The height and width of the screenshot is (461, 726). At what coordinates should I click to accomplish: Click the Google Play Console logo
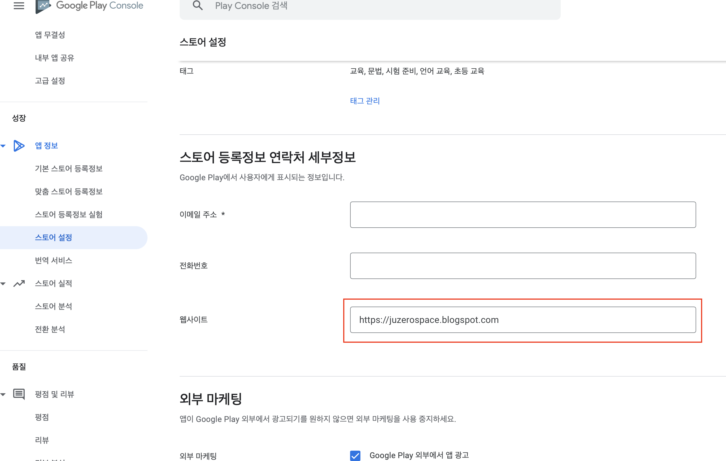89,5
